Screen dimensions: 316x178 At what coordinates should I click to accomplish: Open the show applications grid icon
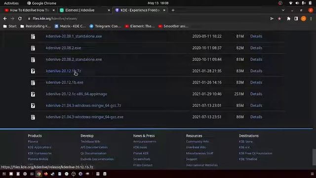pyautogui.click(x=312, y=174)
